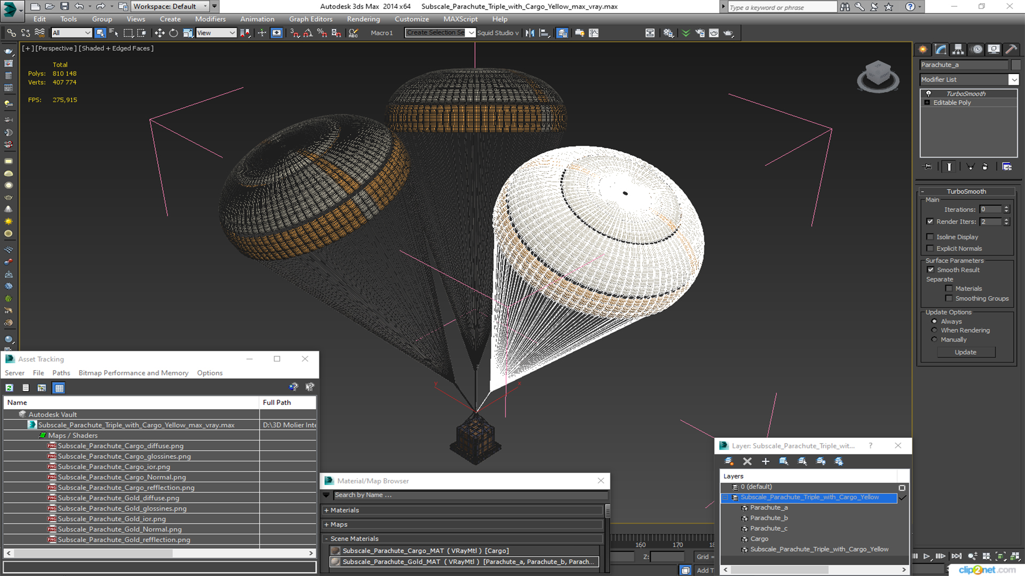Image resolution: width=1025 pixels, height=576 pixels.
Task: Click Create New Layer icon in Layer window
Action: click(x=729, y=461)
